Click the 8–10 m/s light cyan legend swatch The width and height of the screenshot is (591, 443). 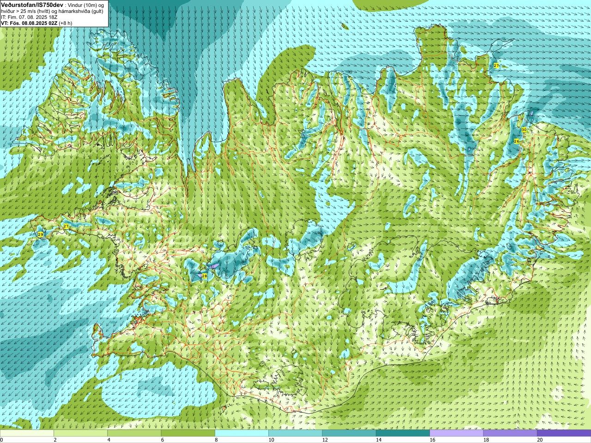click(241, 433)
